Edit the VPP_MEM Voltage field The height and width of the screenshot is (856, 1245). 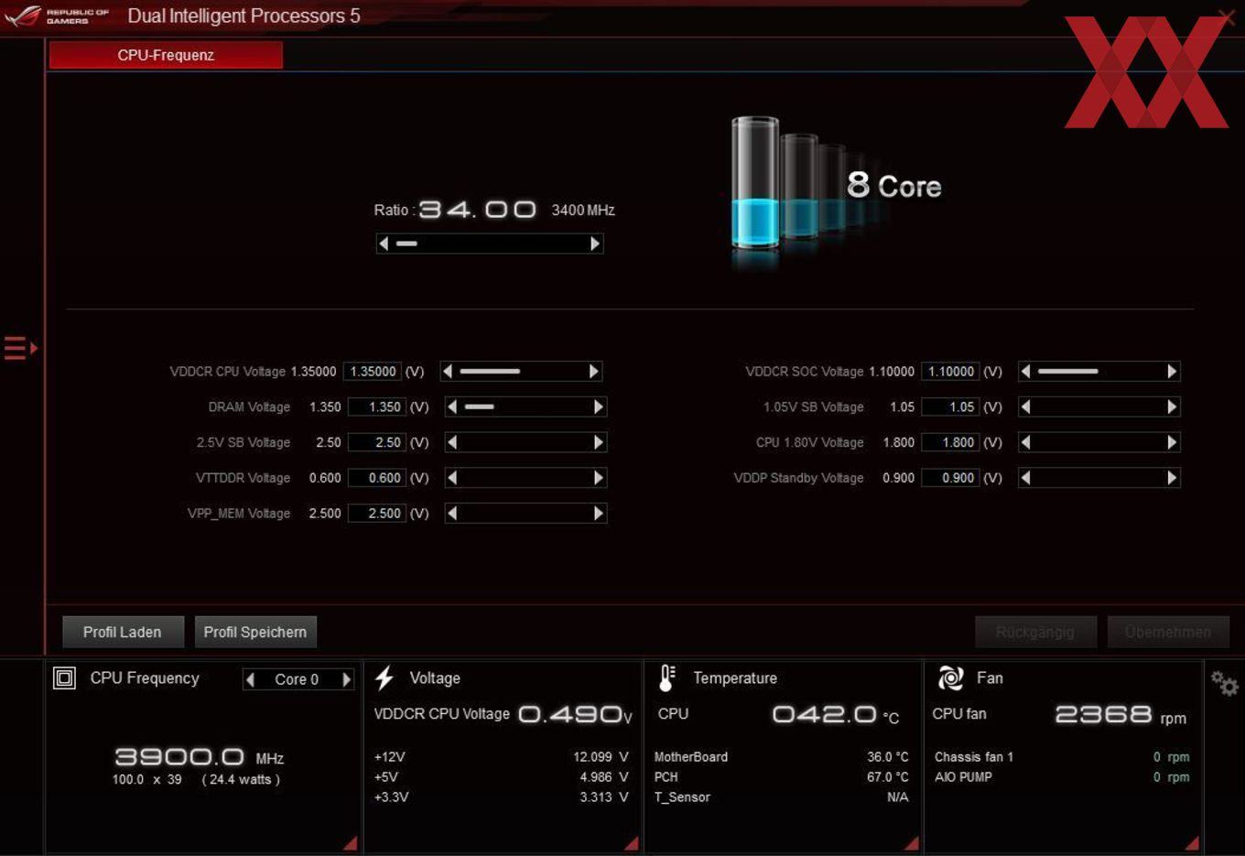376,514
